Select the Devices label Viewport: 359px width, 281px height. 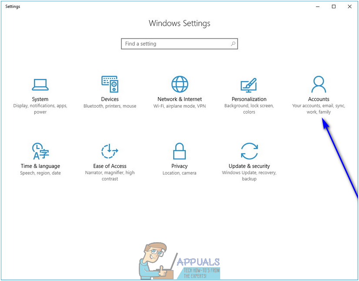click(110, 99)
